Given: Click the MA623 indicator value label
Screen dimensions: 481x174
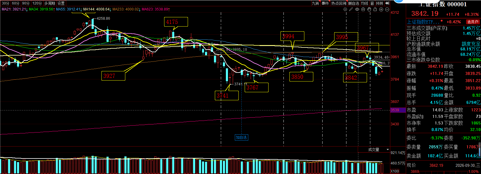Looking at the screenshot, I should pyautogui.click(x=156, y=9).
